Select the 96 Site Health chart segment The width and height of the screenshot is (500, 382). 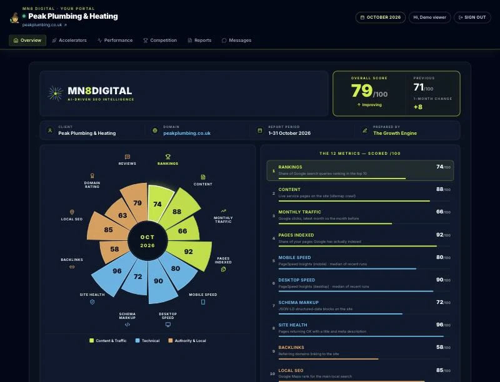click(115, 273)
